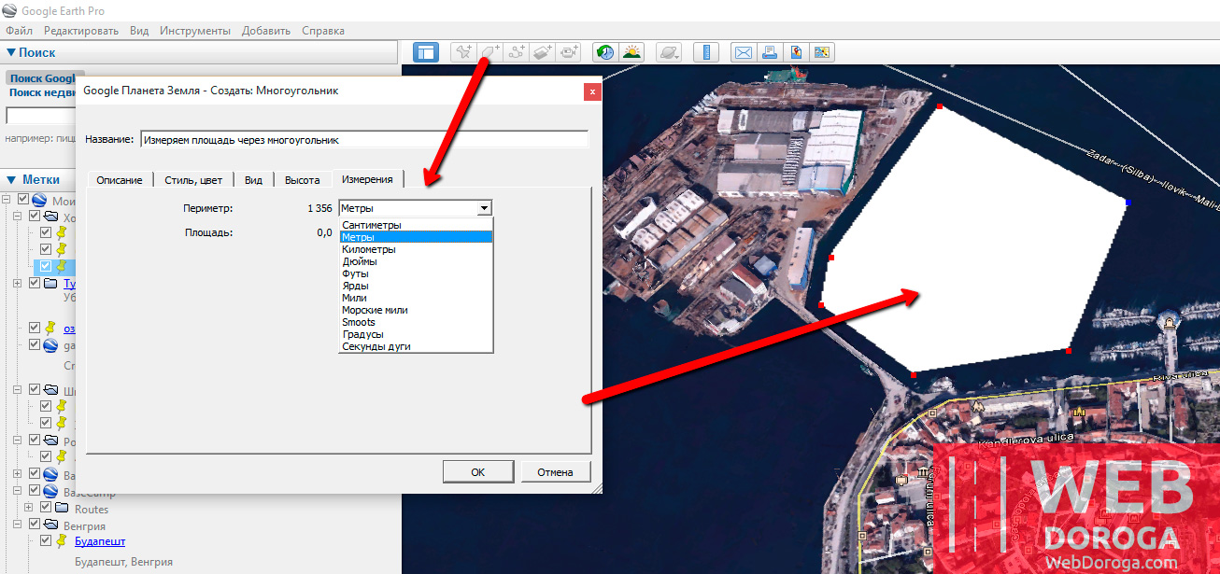
Task: Open the Справка menu
Action: pyautogui.click(x=323, y=31)
